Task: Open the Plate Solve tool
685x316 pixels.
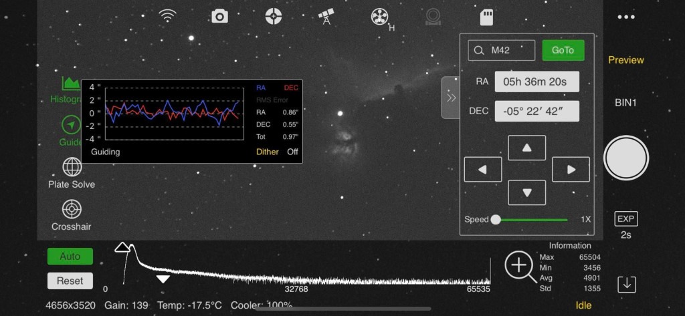Action: click(x=72, y=172)
